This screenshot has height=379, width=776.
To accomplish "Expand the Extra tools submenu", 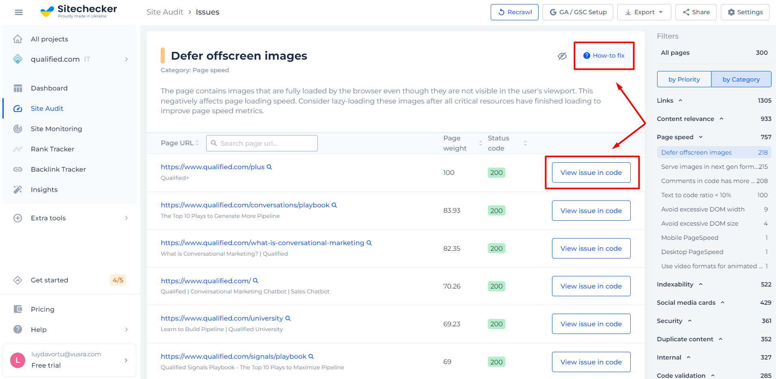I will point(127,218).
